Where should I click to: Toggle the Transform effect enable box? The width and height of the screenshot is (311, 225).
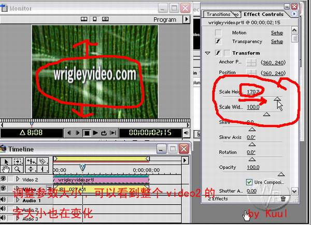(x=218, y=53)
